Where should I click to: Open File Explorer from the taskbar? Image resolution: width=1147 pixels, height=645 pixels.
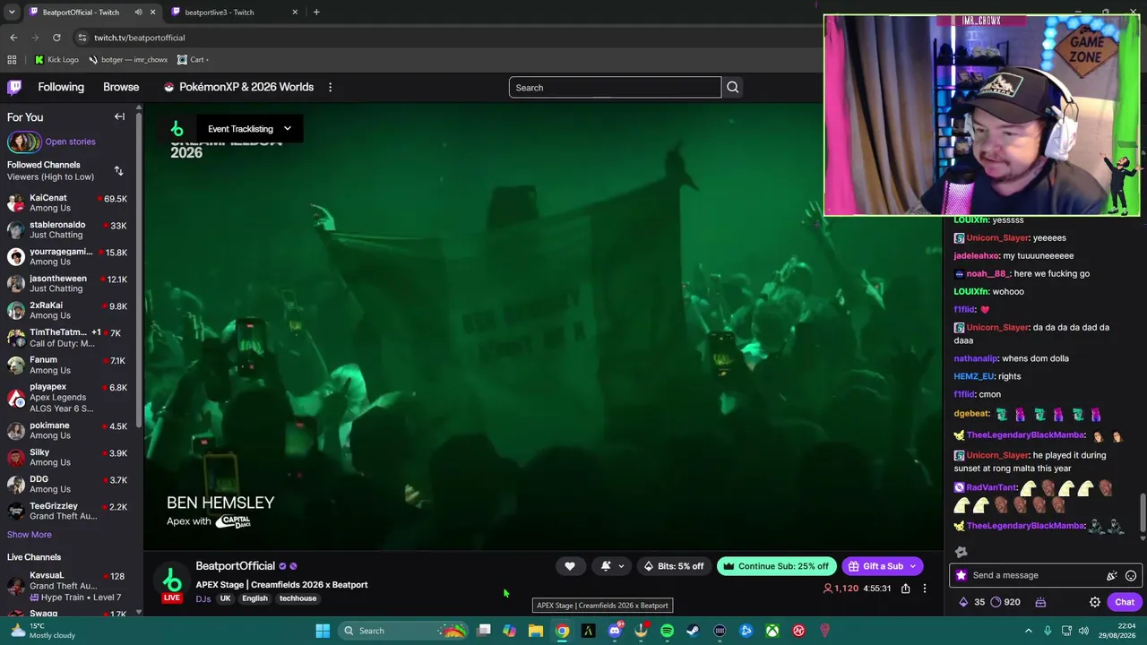(x=536, y=631)
